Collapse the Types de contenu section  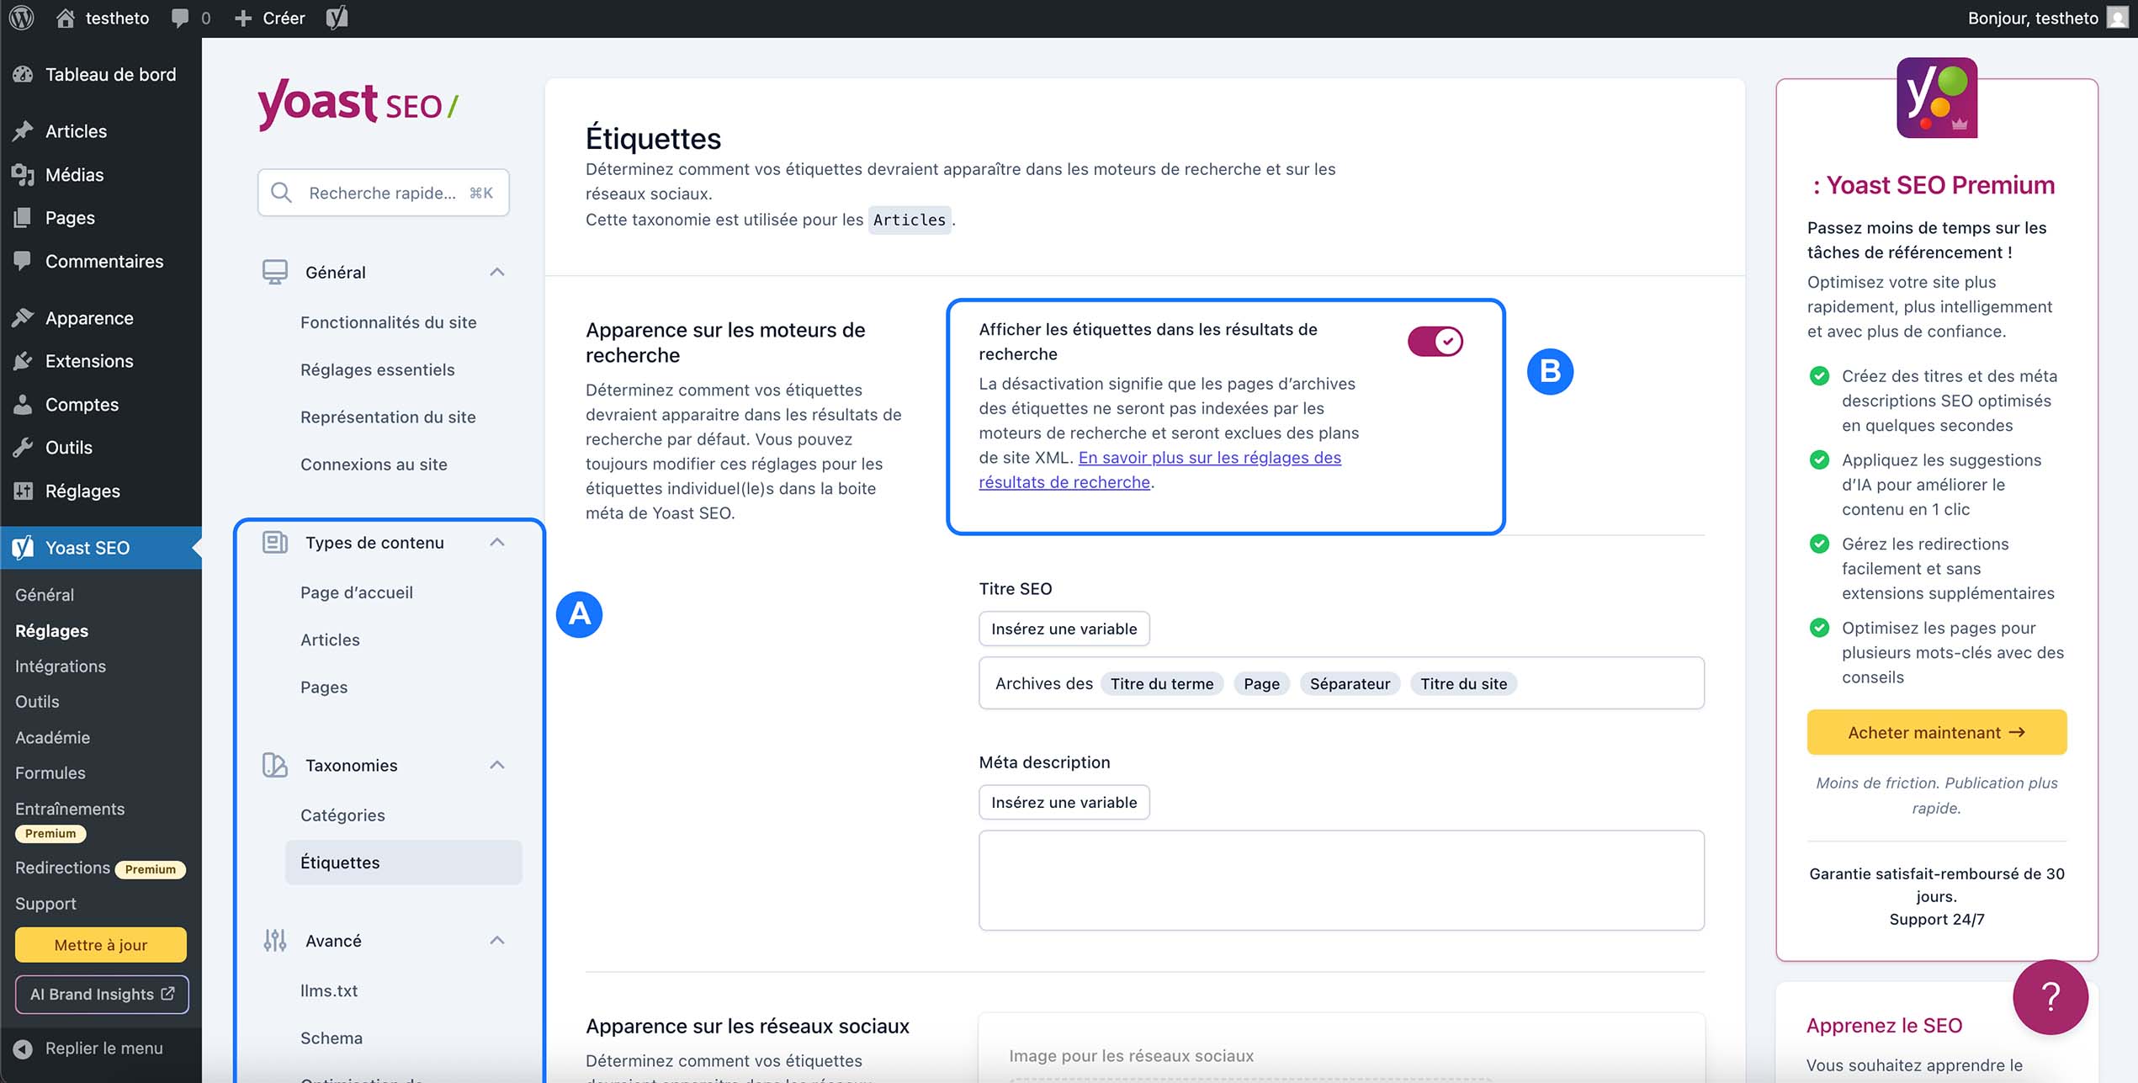tap(497, 542)
